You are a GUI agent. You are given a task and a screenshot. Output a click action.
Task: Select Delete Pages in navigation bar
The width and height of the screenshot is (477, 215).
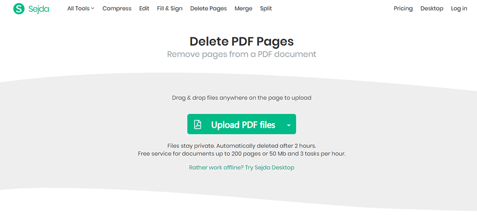208,9
